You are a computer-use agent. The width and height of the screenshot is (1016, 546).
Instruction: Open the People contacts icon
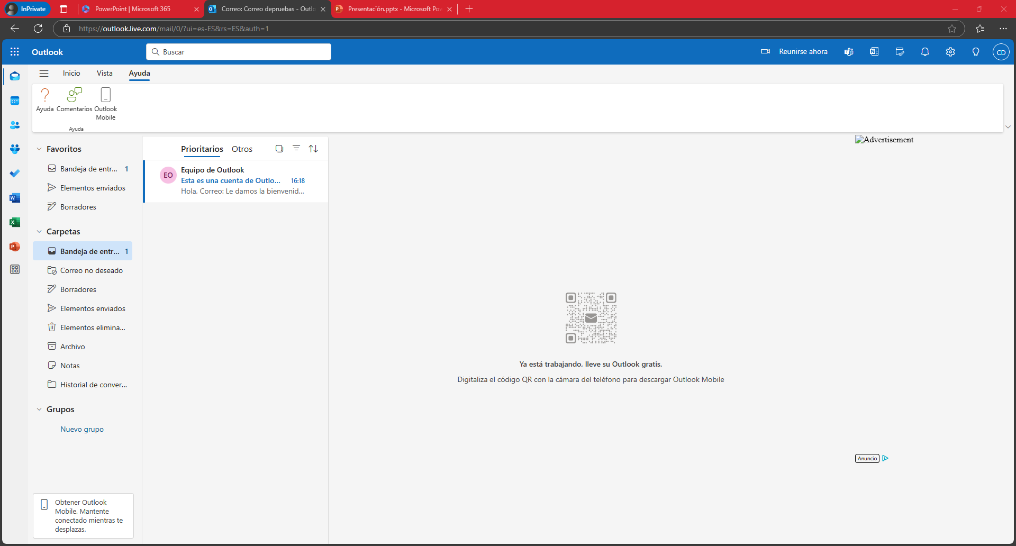point(15,125)
